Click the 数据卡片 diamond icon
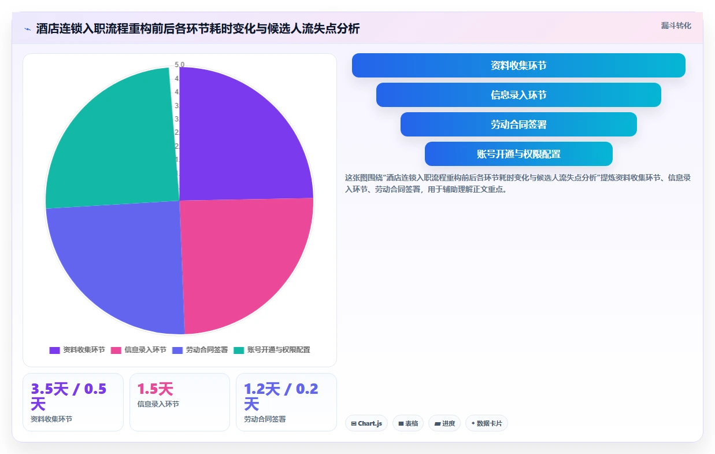Viewport: 715px width, 454px height. (x=473, y=423)
